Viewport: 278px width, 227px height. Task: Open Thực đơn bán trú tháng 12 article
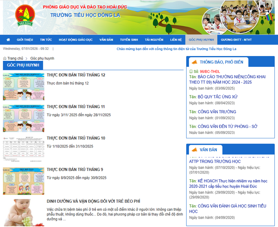click(x=76, y=75)
